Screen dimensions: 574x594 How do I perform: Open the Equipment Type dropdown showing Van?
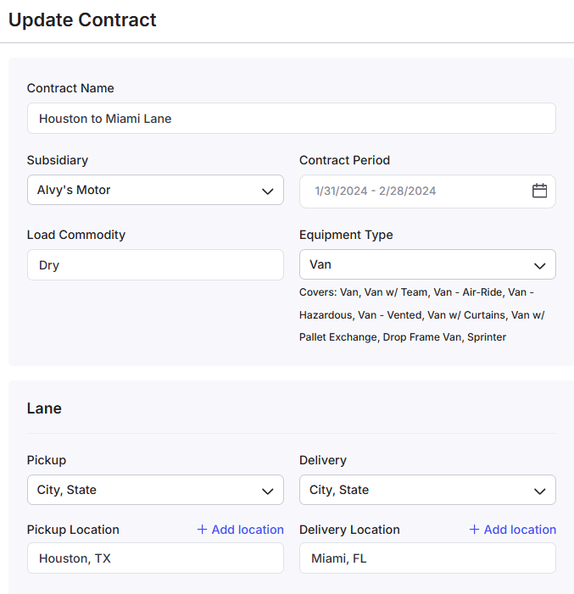pos(427,264)
